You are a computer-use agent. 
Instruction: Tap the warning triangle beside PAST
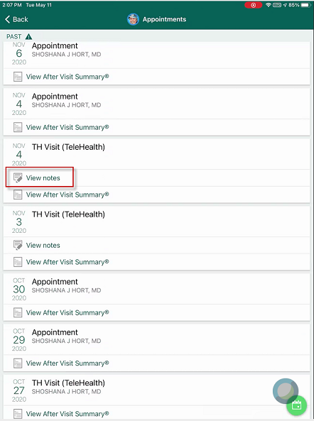click(28, 36)
